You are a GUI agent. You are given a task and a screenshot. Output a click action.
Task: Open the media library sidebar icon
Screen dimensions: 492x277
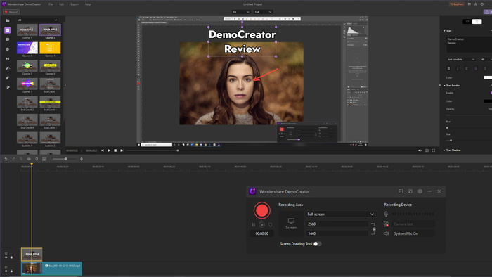pyautogui.click(x=8, y=20)
